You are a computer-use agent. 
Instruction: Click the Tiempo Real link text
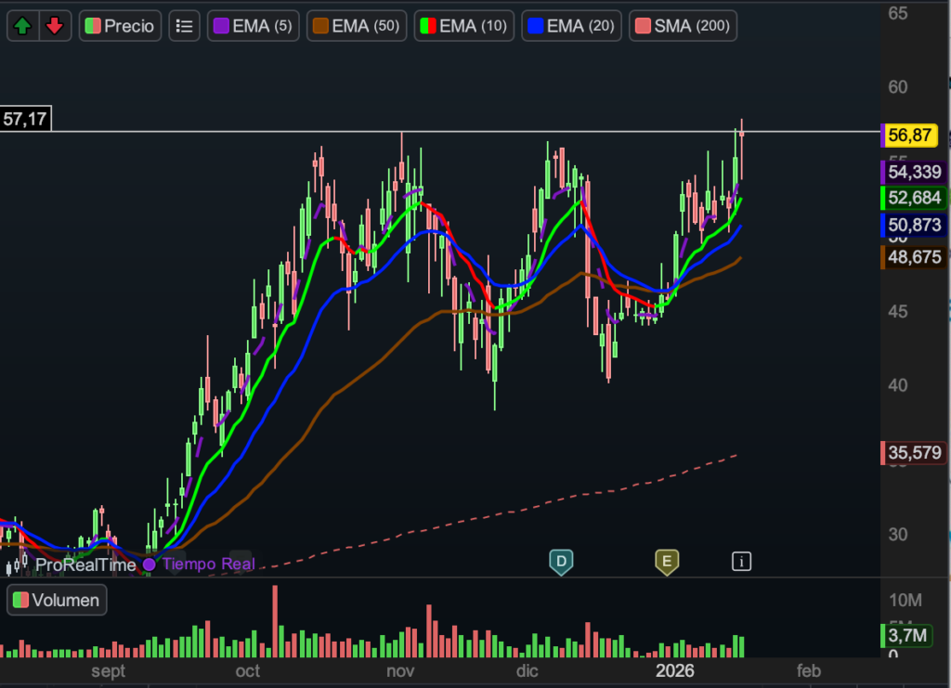coord(208,565)
